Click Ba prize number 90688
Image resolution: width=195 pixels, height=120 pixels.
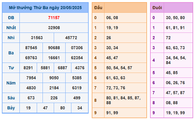[x=54, y=48]
